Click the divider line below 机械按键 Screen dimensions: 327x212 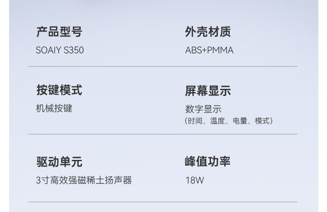pyautogui.click(x=163, y=134)
